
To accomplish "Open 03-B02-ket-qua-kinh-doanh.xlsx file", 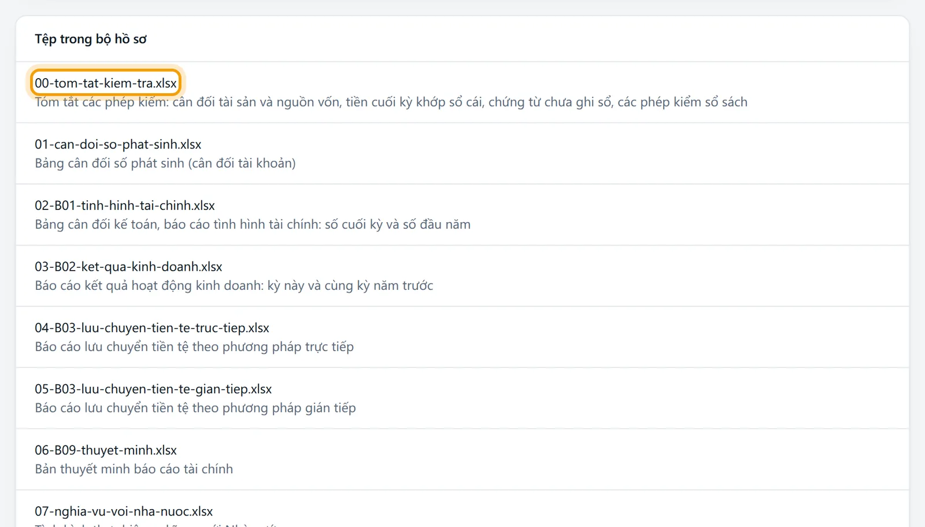I will (x=128, y=267).
